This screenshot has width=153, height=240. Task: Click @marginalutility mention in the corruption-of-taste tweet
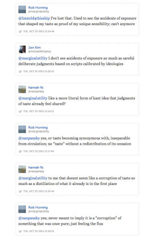click(x=33, y=178)
